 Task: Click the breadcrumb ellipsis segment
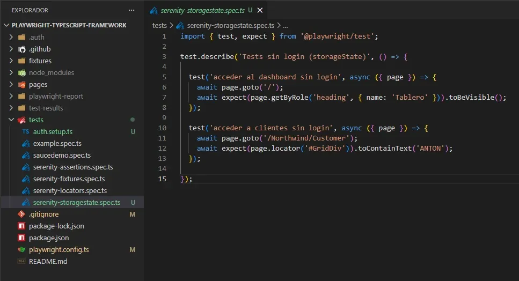pyautogui.click(x=286, y=26)
